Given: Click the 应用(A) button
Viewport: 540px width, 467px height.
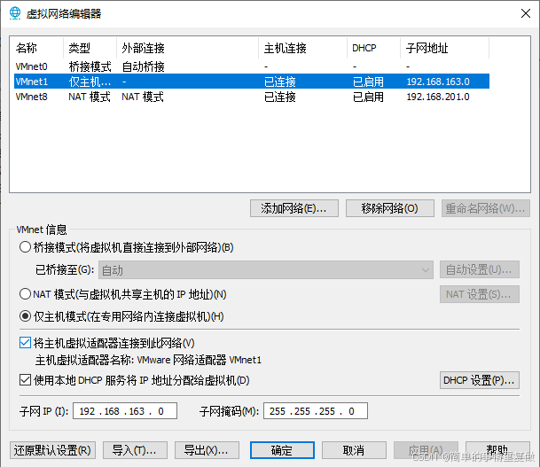Looking at the screenshot, I should (x=426, y=450).
